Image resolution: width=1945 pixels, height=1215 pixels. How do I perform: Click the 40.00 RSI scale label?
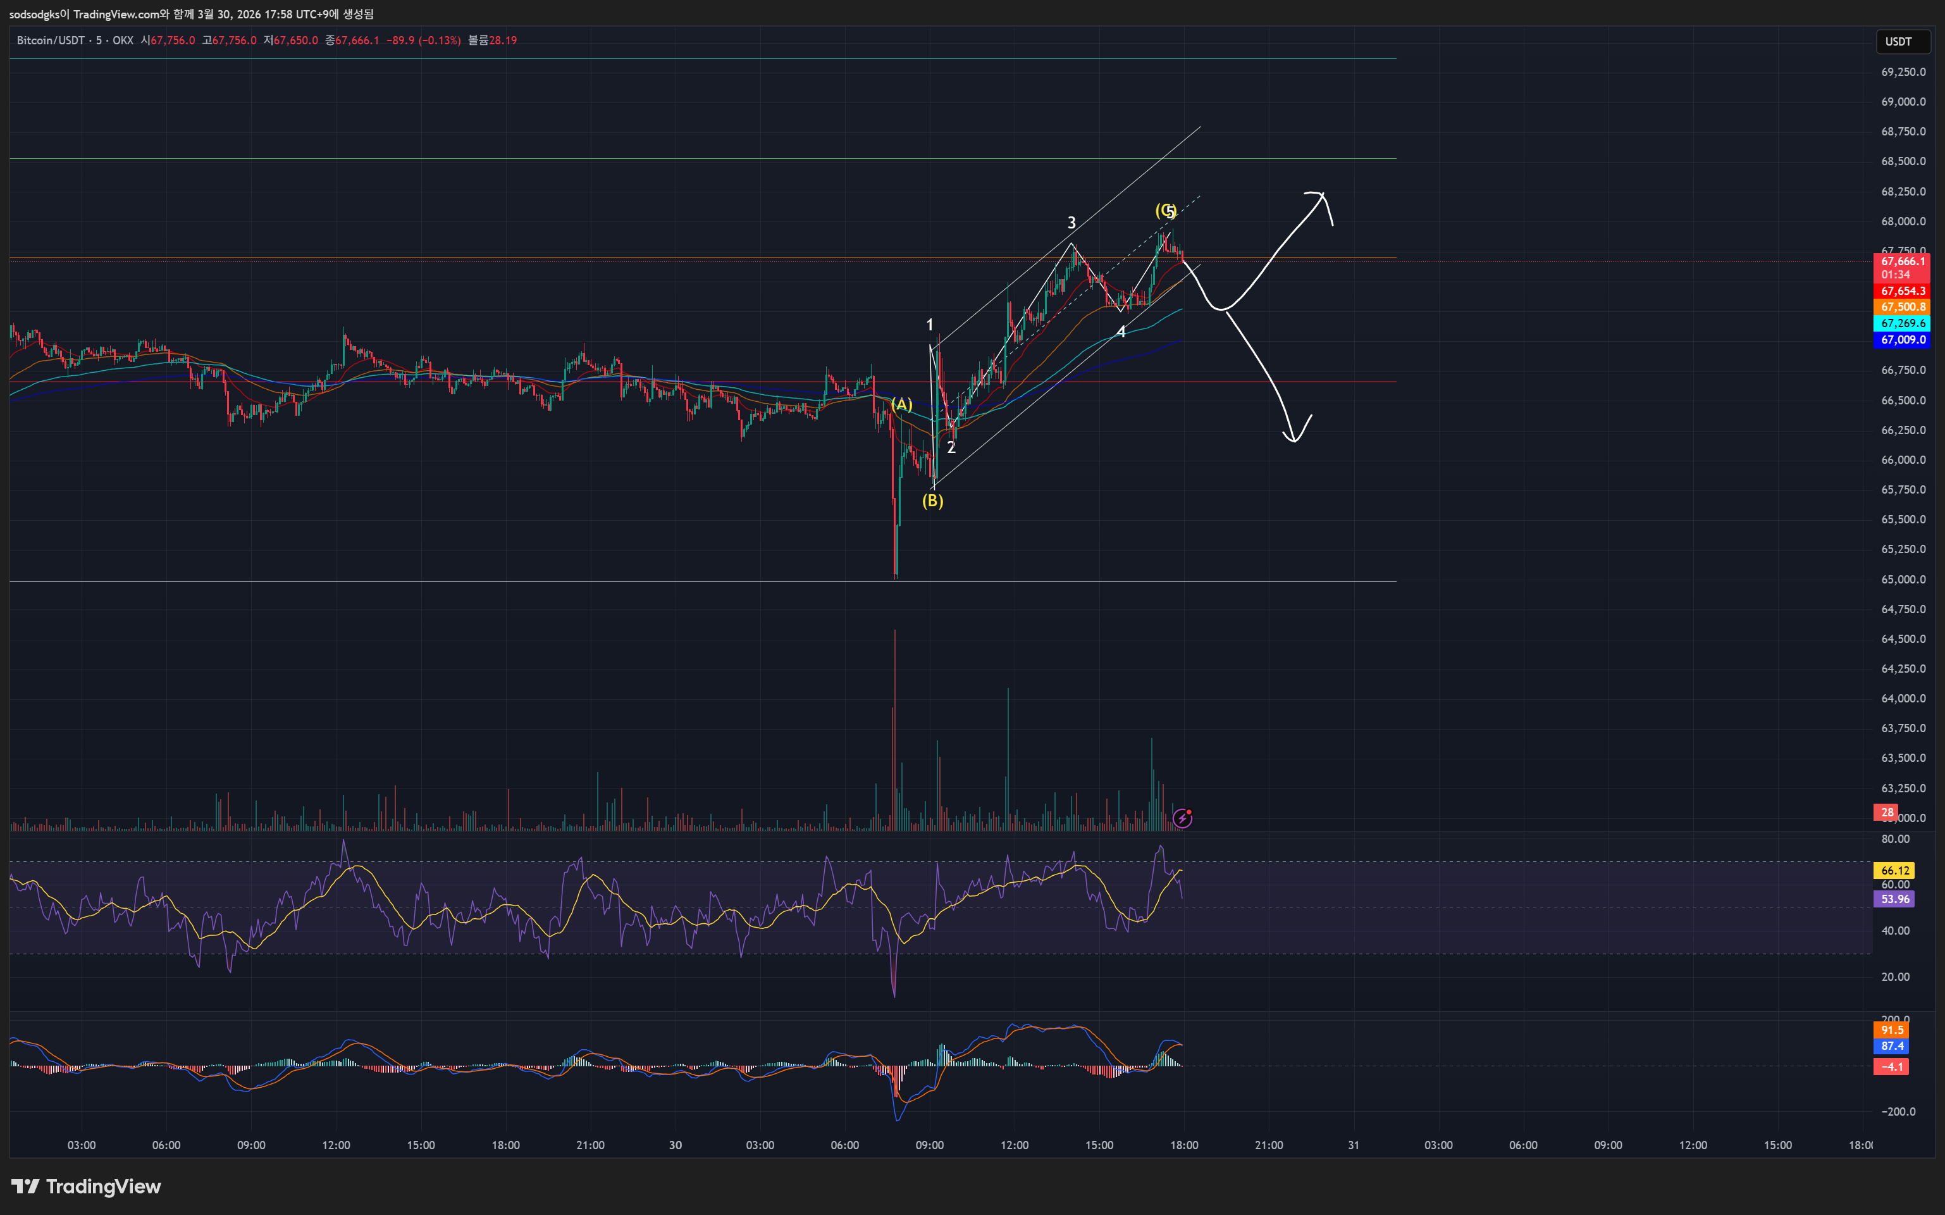click(1895, 931)
